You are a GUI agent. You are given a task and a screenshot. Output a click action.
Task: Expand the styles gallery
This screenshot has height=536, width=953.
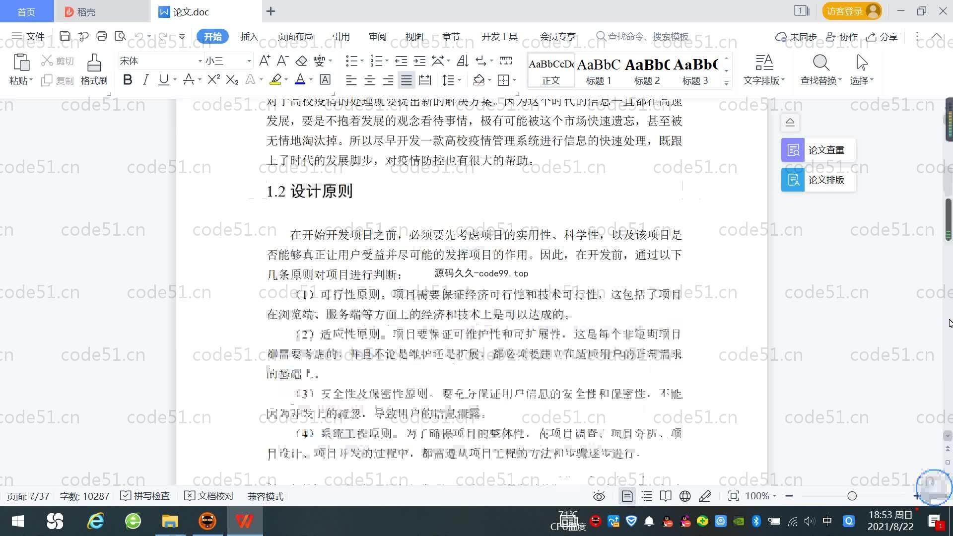[726, 83]
